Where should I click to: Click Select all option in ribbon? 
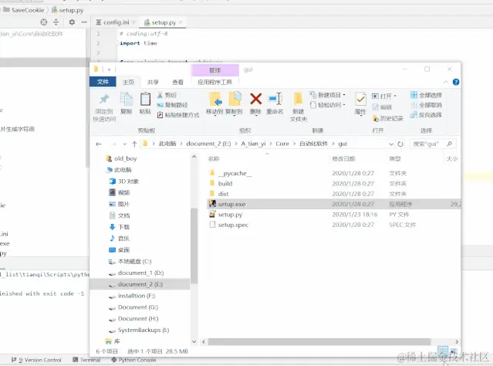click(x=426, y=95)
